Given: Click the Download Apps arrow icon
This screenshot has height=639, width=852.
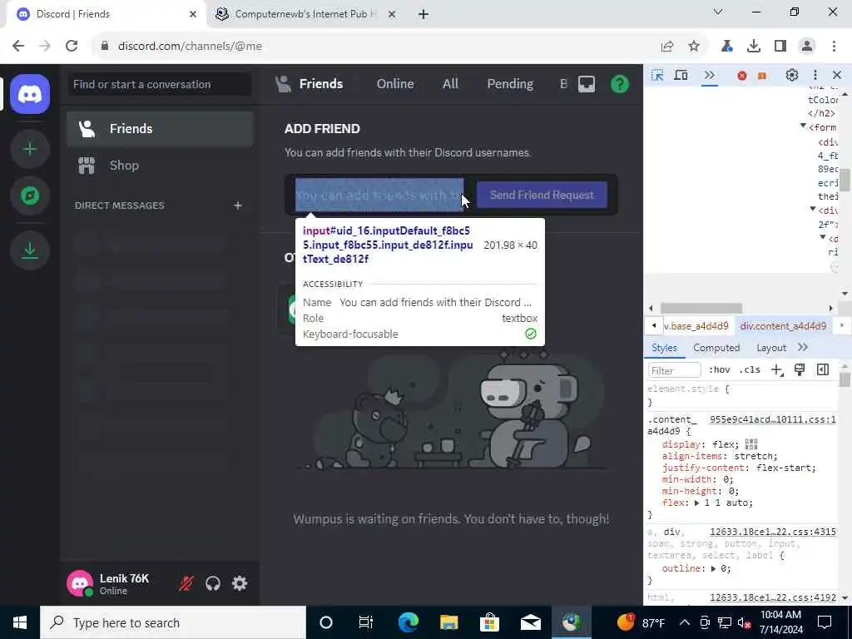Looking at the screenshot, I should coord(30,250).
